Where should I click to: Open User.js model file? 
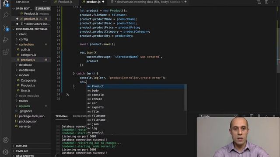point(25,91)
